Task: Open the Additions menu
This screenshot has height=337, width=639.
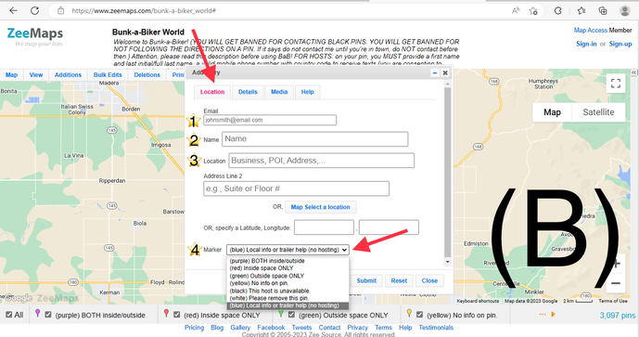Action: (x=68, y=74)
